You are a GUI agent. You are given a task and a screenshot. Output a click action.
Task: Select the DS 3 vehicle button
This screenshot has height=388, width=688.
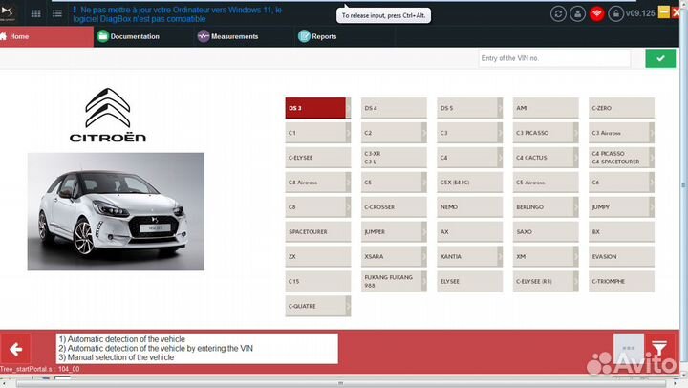pyautogui.click(x=317, y=108)
